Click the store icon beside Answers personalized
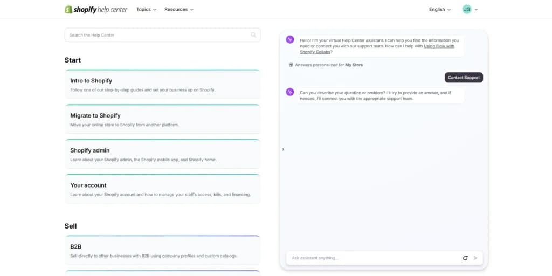The image size is (552, 276). tap(291, 65)
